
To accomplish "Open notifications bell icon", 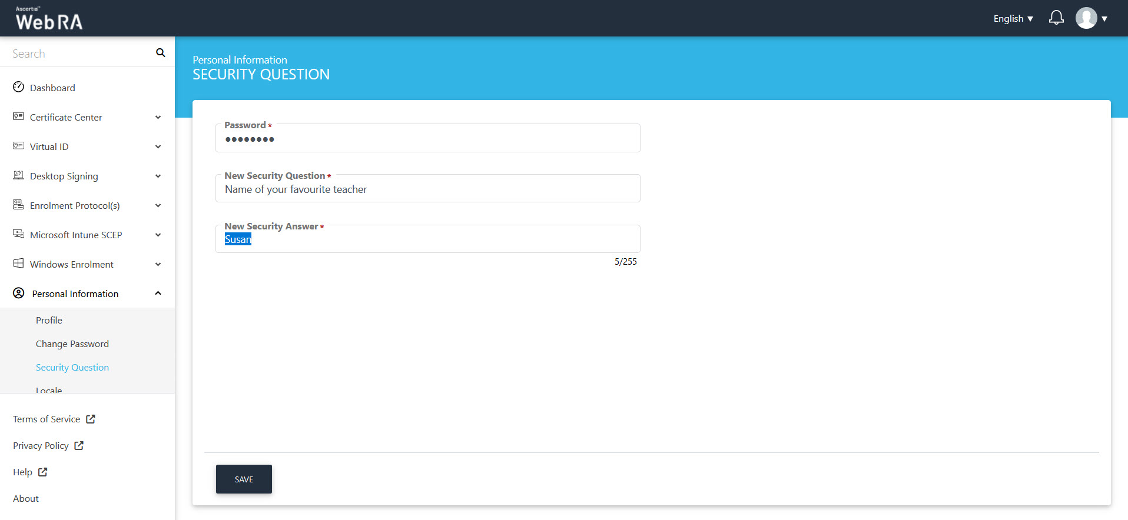I will point(1056,18).
